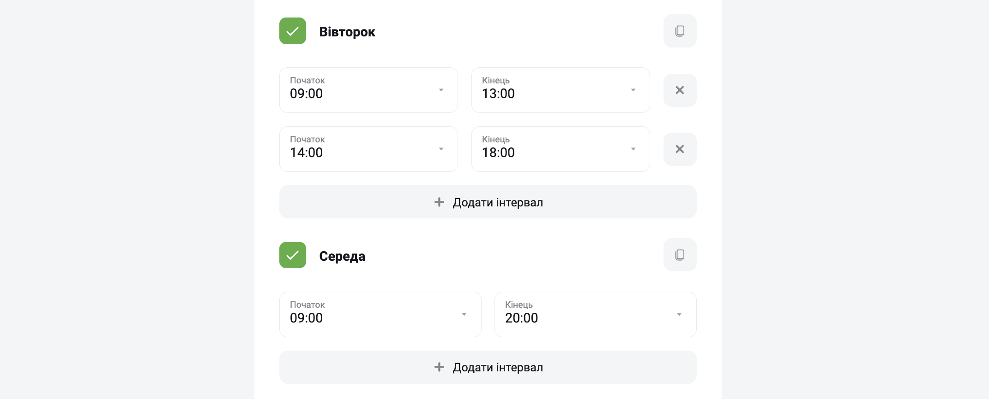The height and width of the screenshot is (399, 989).
Task: Click plus icon in Вівторок add interval
Action: tap(439, 202)
